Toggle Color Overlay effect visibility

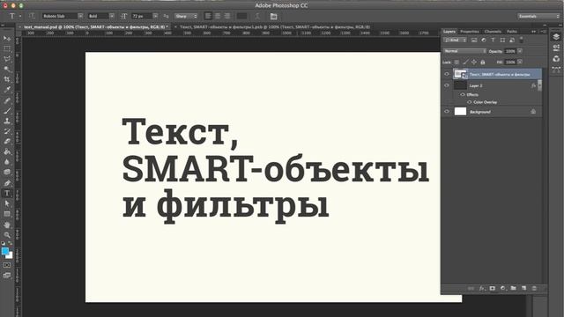pos(469,102)
